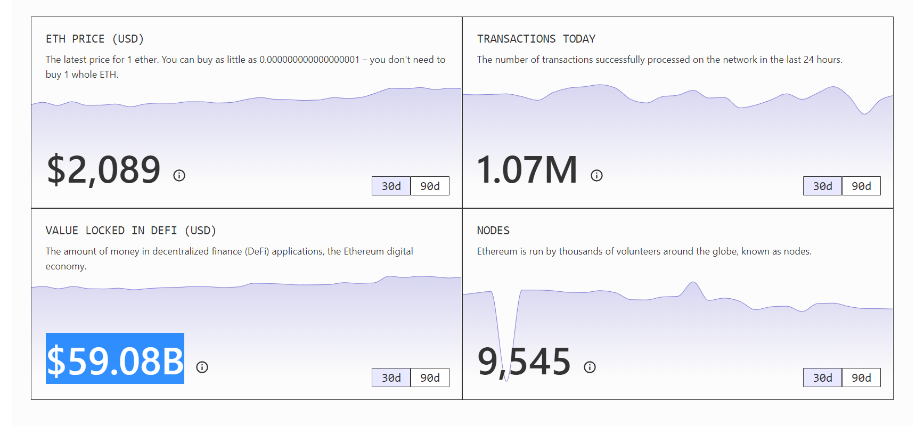The image size is (924, 426).
Task: Select 30d range for Nodes chart
Action: [x=823, y=378]
